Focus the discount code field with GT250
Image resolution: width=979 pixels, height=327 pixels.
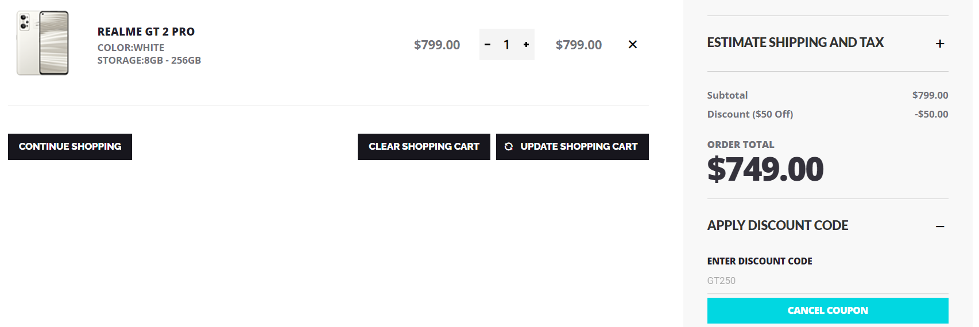(x=827, y=281)
